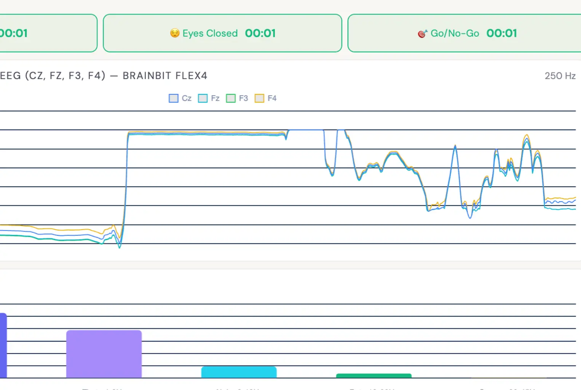Select the Go/No-Go task card
This screenshot has height=390, width=581.
click(x=464, y=33)
